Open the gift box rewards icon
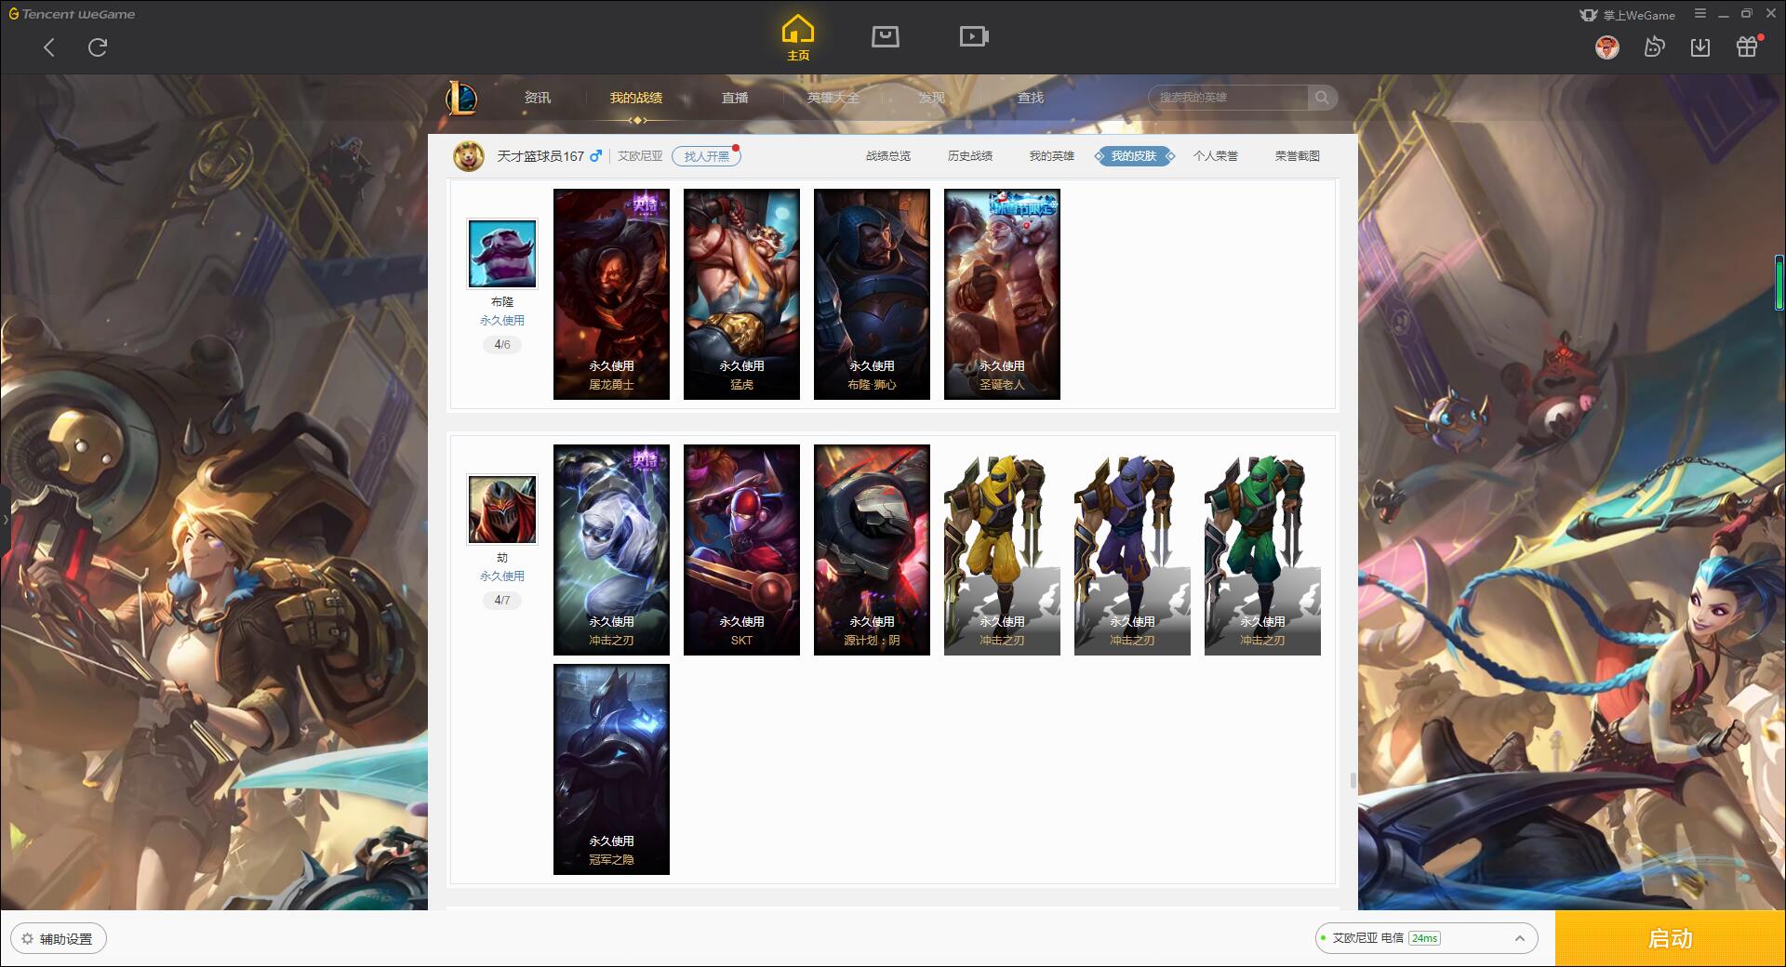This screenshot has width=1786, height=967. click(x=1747, y=47)
